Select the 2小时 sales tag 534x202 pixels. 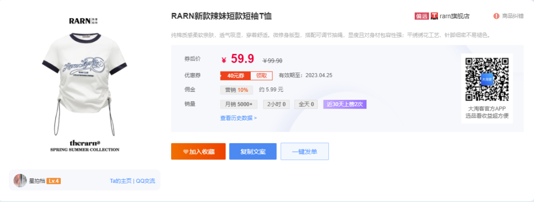point(276,104)
